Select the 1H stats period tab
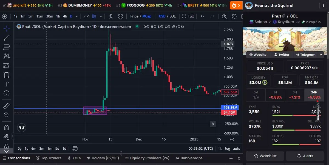Screen dimensions: 329x165 coord(275,95)
